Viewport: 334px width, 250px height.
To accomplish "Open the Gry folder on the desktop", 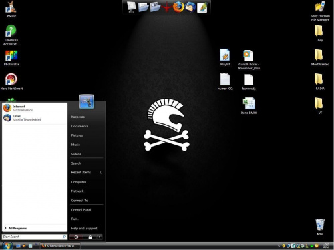I will point(320,33).
